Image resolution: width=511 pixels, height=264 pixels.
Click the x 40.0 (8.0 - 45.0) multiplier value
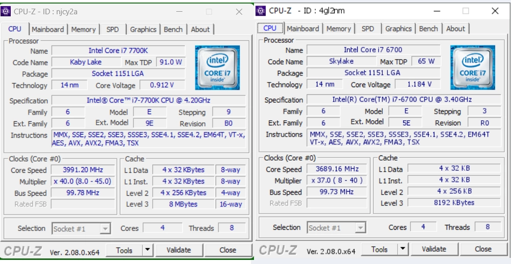coord(83,181)
